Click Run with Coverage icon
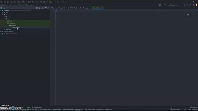 pyautogui.click(x=187, y=5)
